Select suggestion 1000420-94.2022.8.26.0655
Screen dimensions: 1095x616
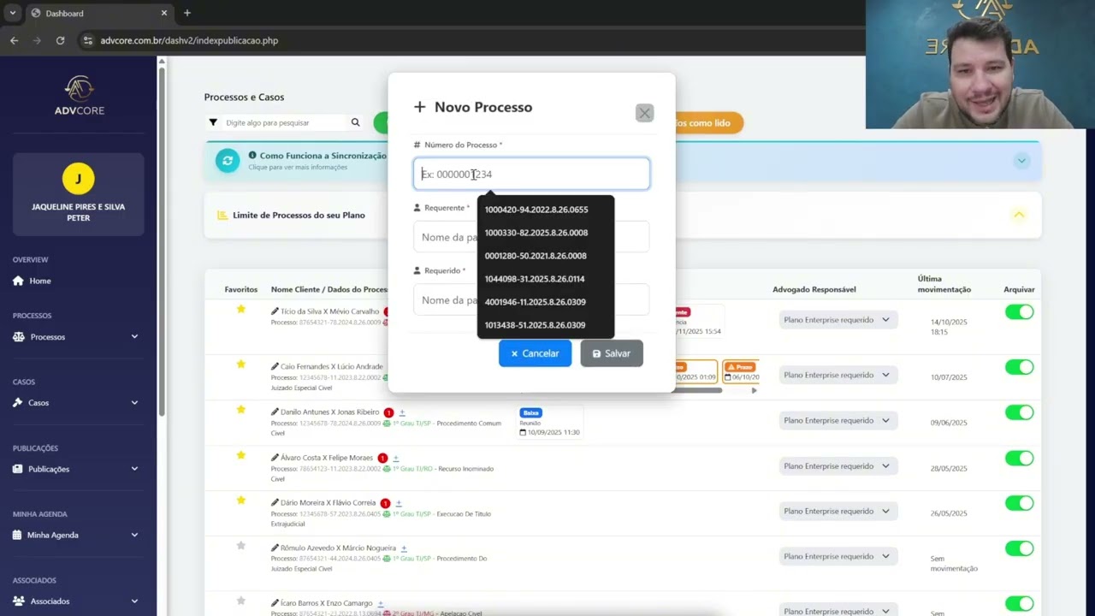click(546, 210)
